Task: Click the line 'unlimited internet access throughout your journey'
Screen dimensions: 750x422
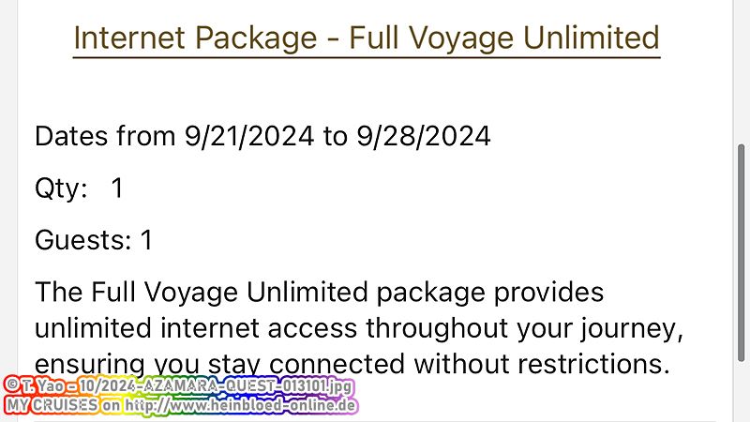Action: [359, 329]
